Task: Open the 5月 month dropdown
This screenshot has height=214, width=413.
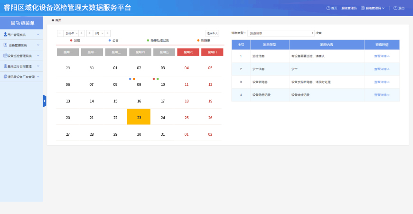Action: click(x=98, y=33)
